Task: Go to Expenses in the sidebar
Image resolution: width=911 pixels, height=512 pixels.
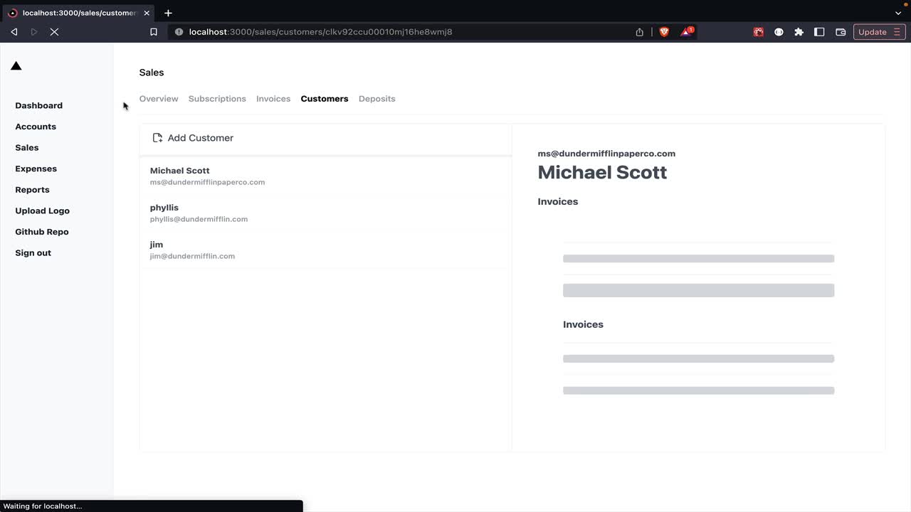Action: [x=36, y=169]
